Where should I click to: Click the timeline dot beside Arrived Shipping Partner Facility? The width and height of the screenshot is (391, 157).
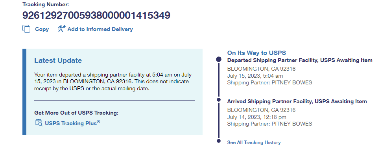click(x=219, y=100)
